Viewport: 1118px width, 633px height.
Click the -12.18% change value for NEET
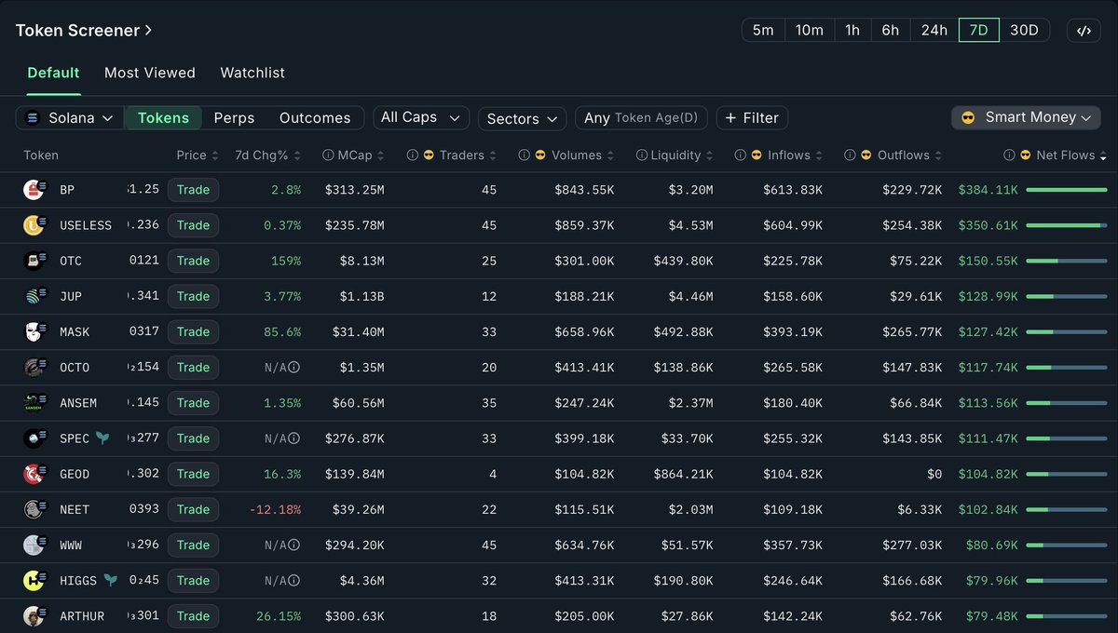point(275,509)
